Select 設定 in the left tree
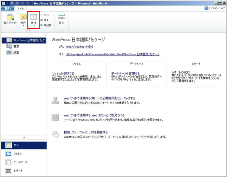Image resolution: width=227 pixels, height=177 pixels. [x=13, y=53]
